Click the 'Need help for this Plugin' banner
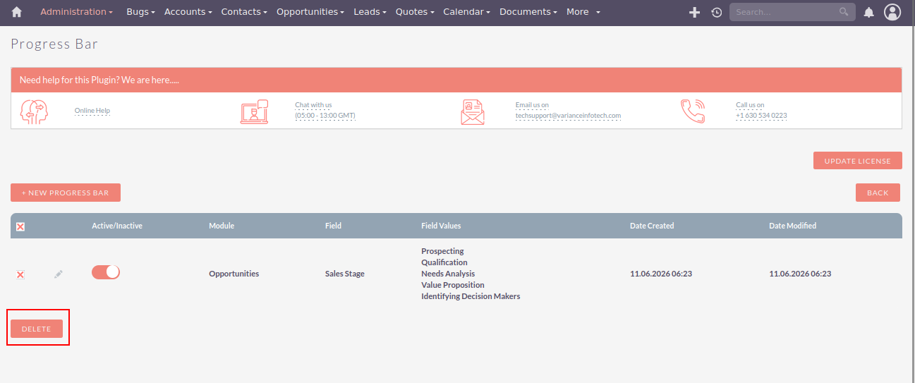The image size is (915, 383). tap(456, 80)
